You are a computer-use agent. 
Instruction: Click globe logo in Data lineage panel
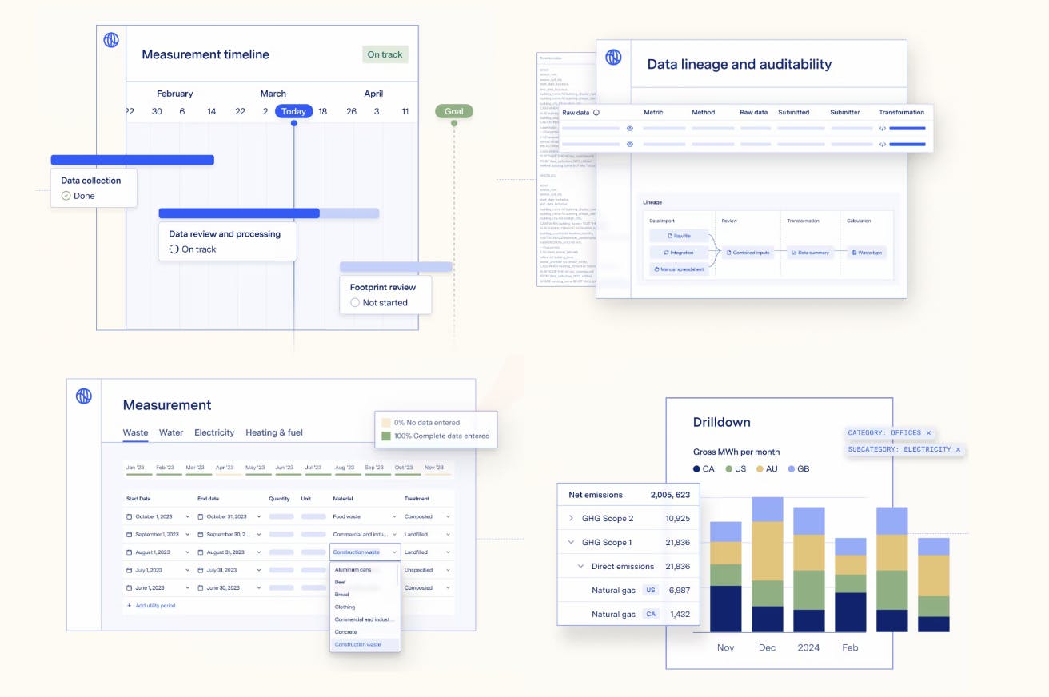click(x=613, y=57)
